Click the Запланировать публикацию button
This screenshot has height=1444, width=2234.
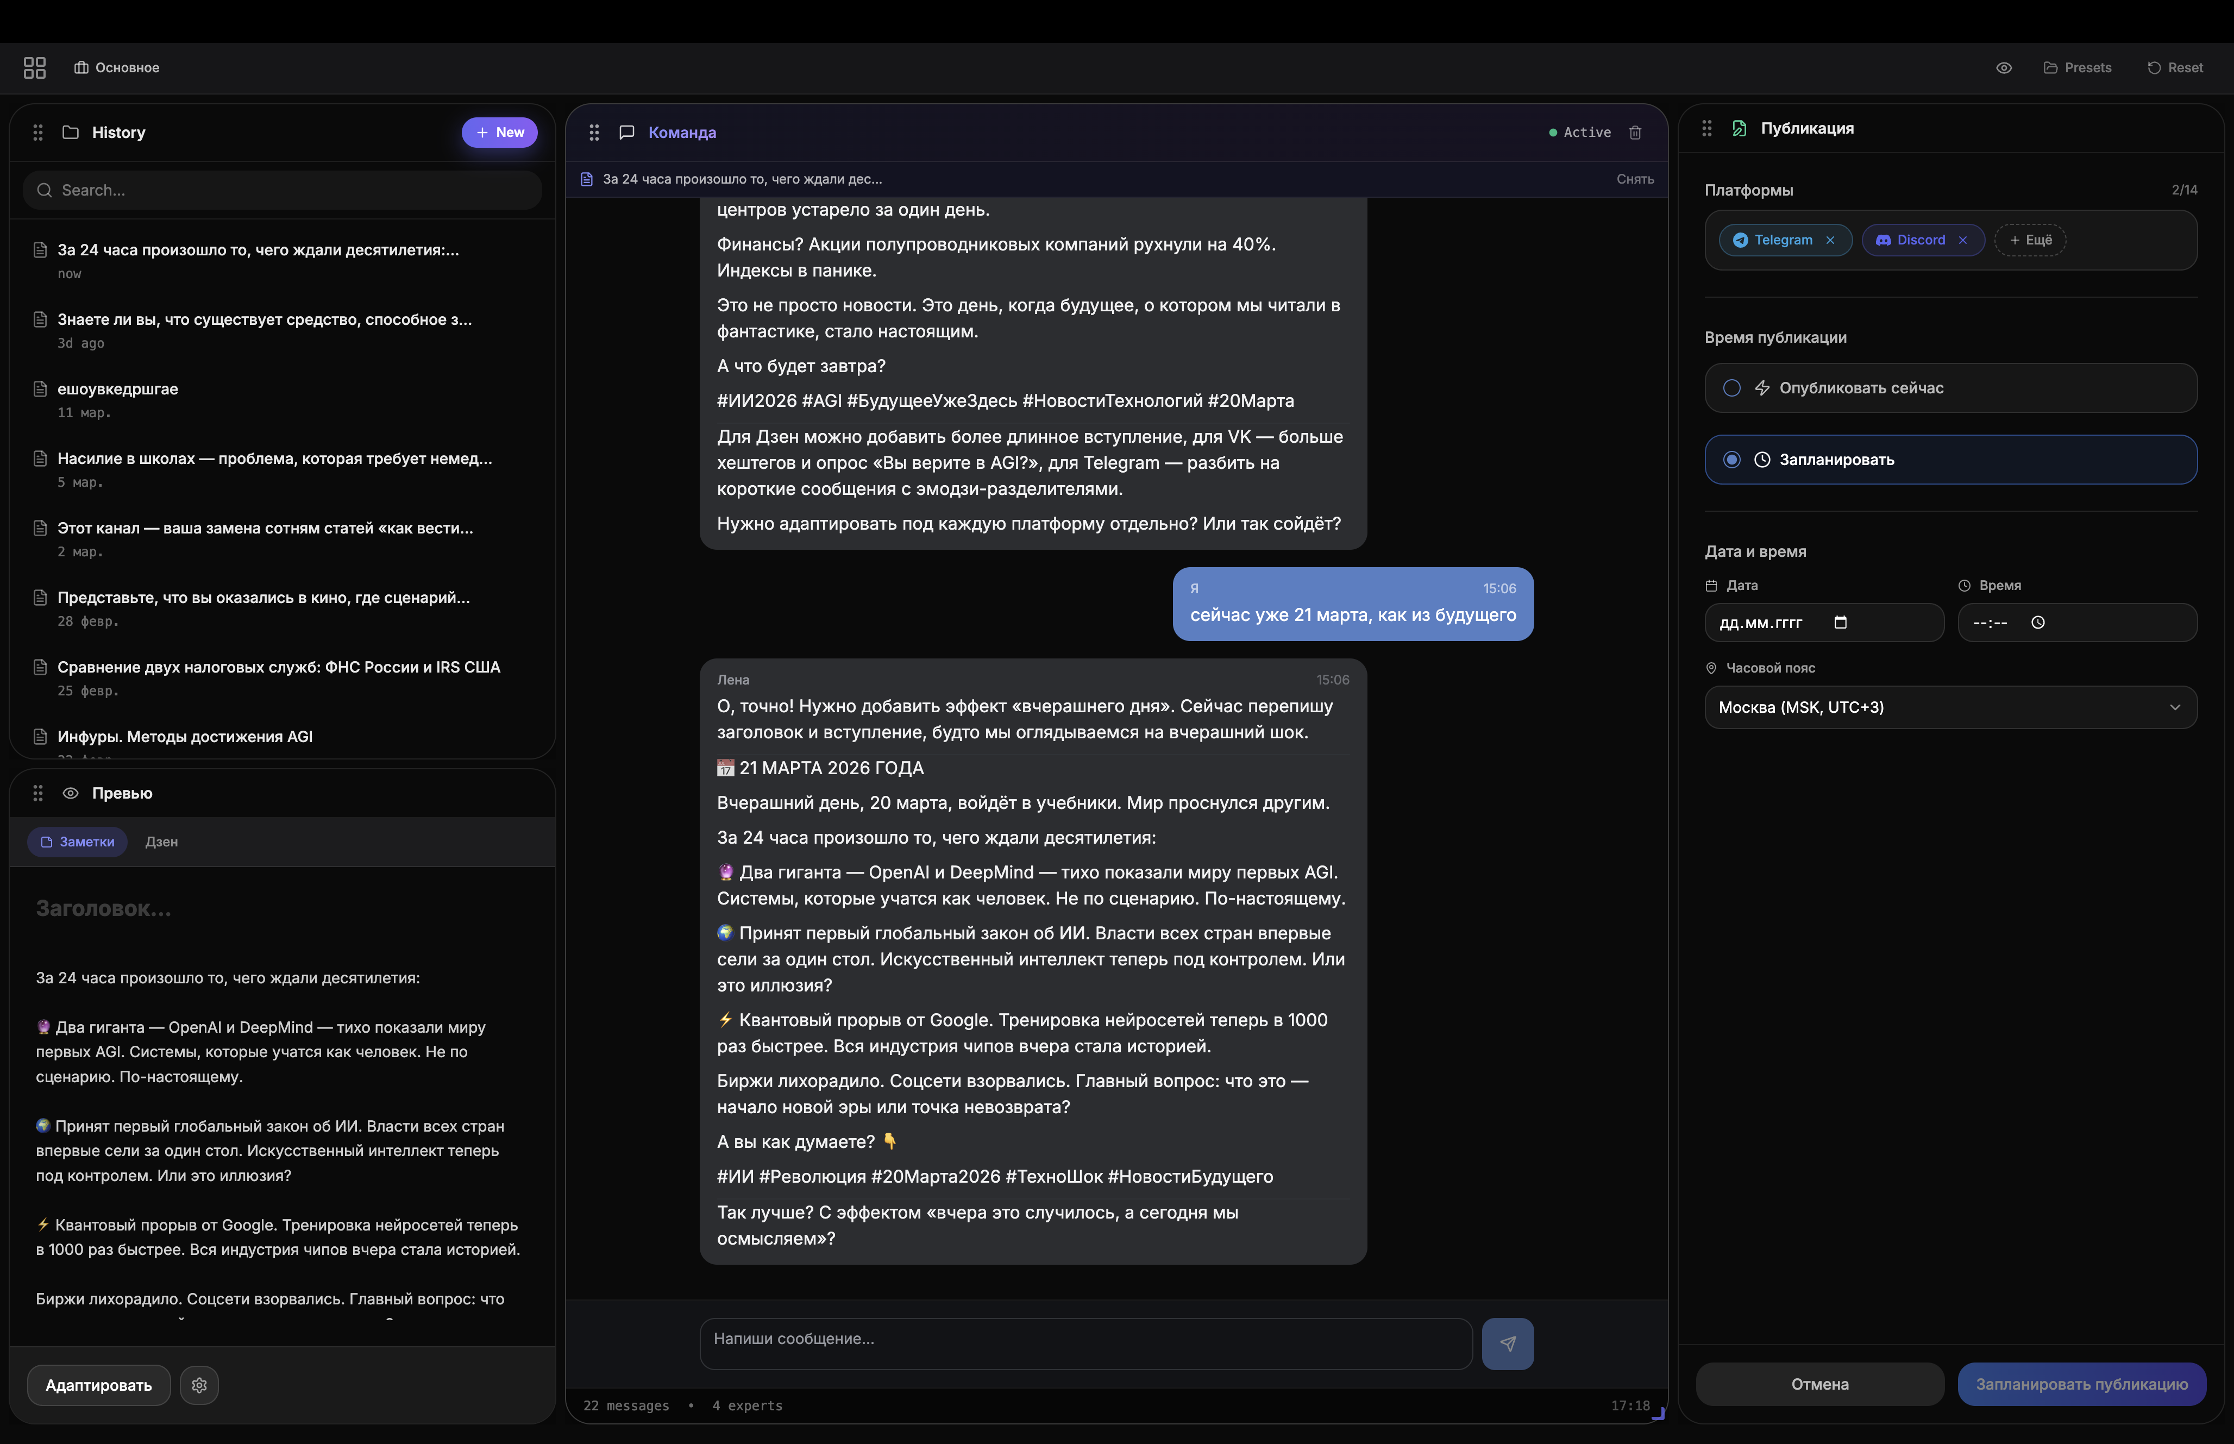click(x=2081, y=1384)
